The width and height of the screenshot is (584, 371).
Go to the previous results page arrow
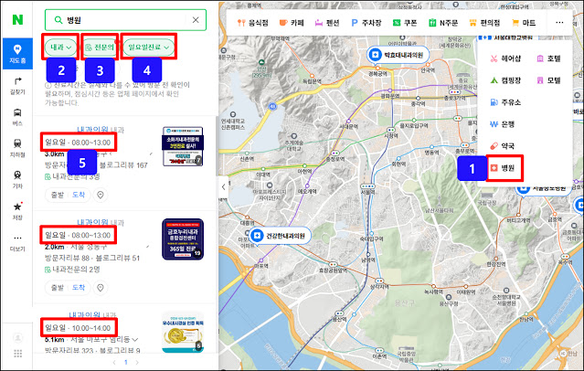114,362
